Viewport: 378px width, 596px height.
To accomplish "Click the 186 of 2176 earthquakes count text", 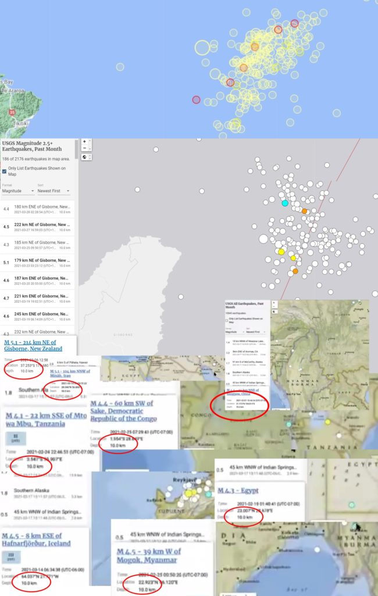I will click(35, 159).
